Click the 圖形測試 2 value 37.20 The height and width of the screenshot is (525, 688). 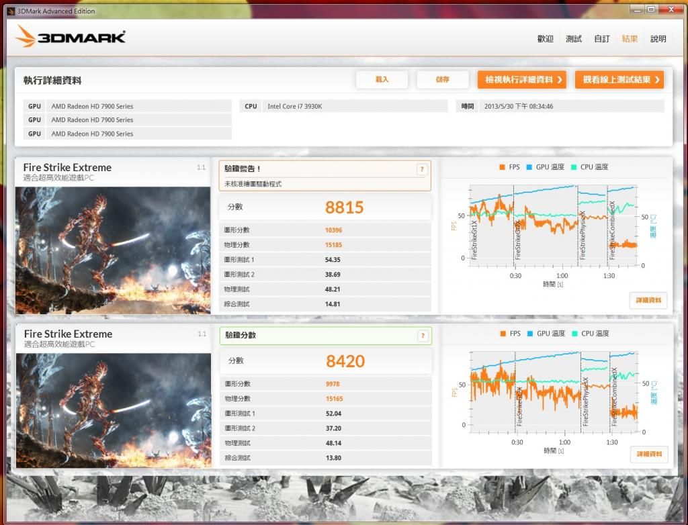[x=333, y=428]
